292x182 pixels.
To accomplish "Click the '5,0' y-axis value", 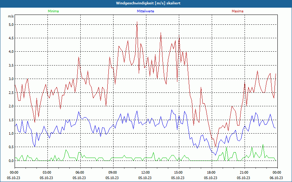I will click(11, 24).
